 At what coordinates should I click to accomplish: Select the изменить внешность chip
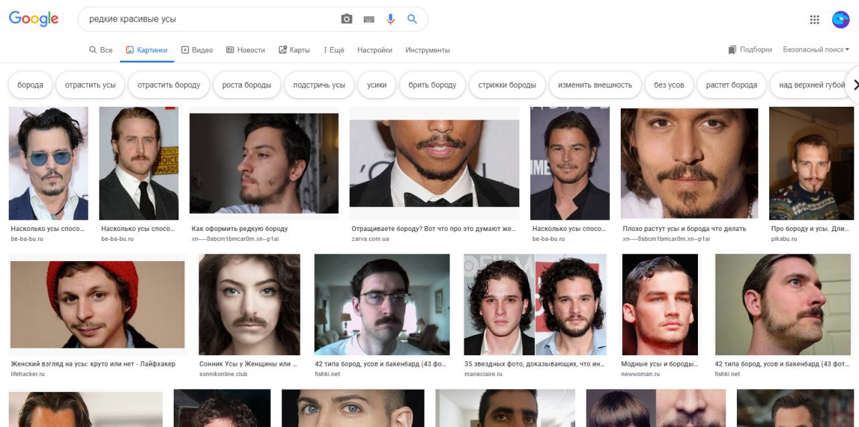[x=595, y=85]
